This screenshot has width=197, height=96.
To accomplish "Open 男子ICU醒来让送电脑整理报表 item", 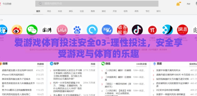I will (x=17, y=90).
